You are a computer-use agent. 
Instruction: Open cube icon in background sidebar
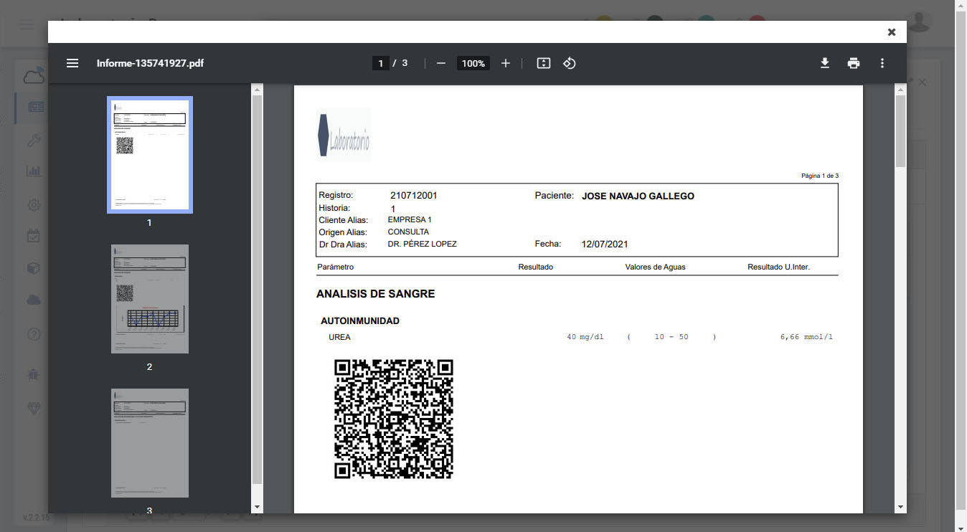pos(34,268)
